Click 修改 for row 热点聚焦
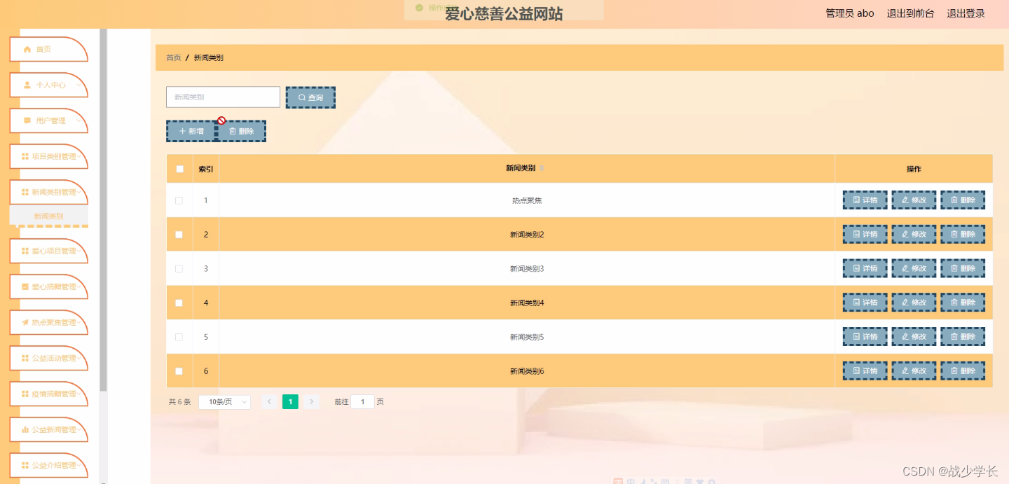The width and height of the screenshot is (1009, 484). pos(914,200)
